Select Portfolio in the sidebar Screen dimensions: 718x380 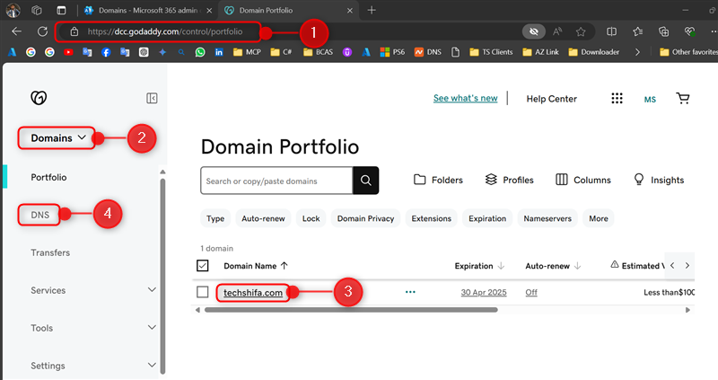(x=48, y=177)
